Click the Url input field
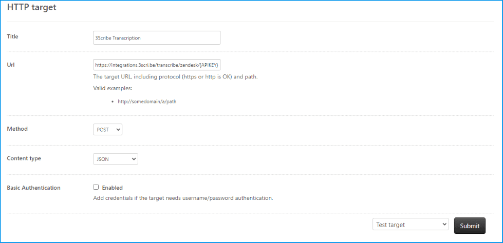Image resolution: width=503 pixels, height=243 pixels. 157,65
